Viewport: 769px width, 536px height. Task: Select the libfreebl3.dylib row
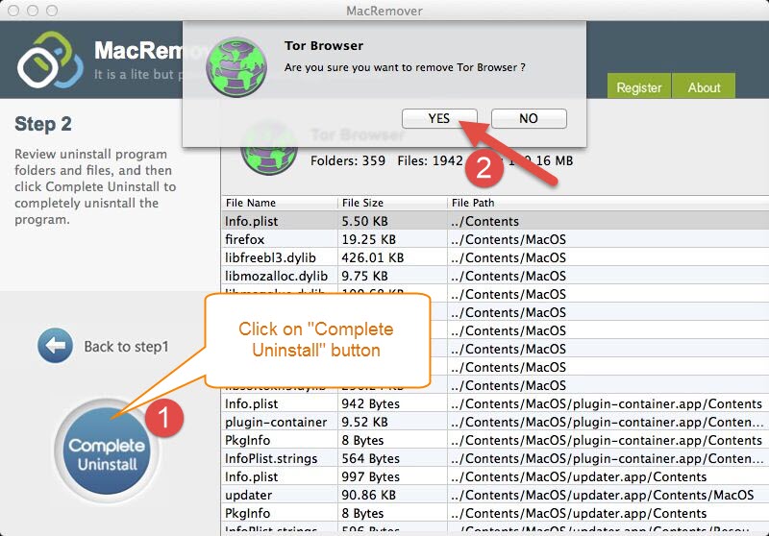(495, 257)
